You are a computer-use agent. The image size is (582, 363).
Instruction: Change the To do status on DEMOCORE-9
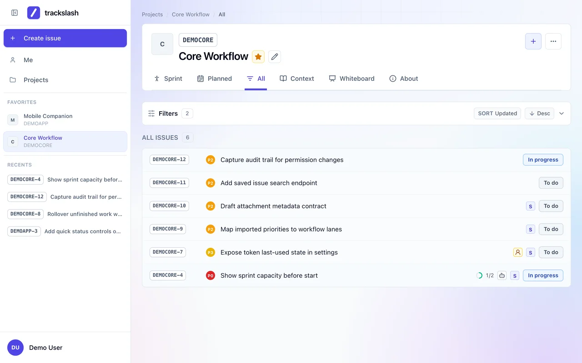tap(551, 229)
